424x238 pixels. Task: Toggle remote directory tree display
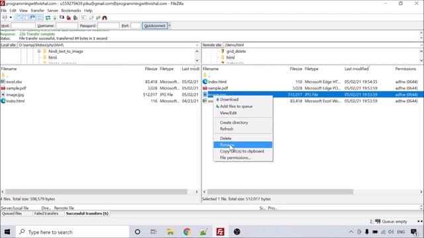point(32,18)
